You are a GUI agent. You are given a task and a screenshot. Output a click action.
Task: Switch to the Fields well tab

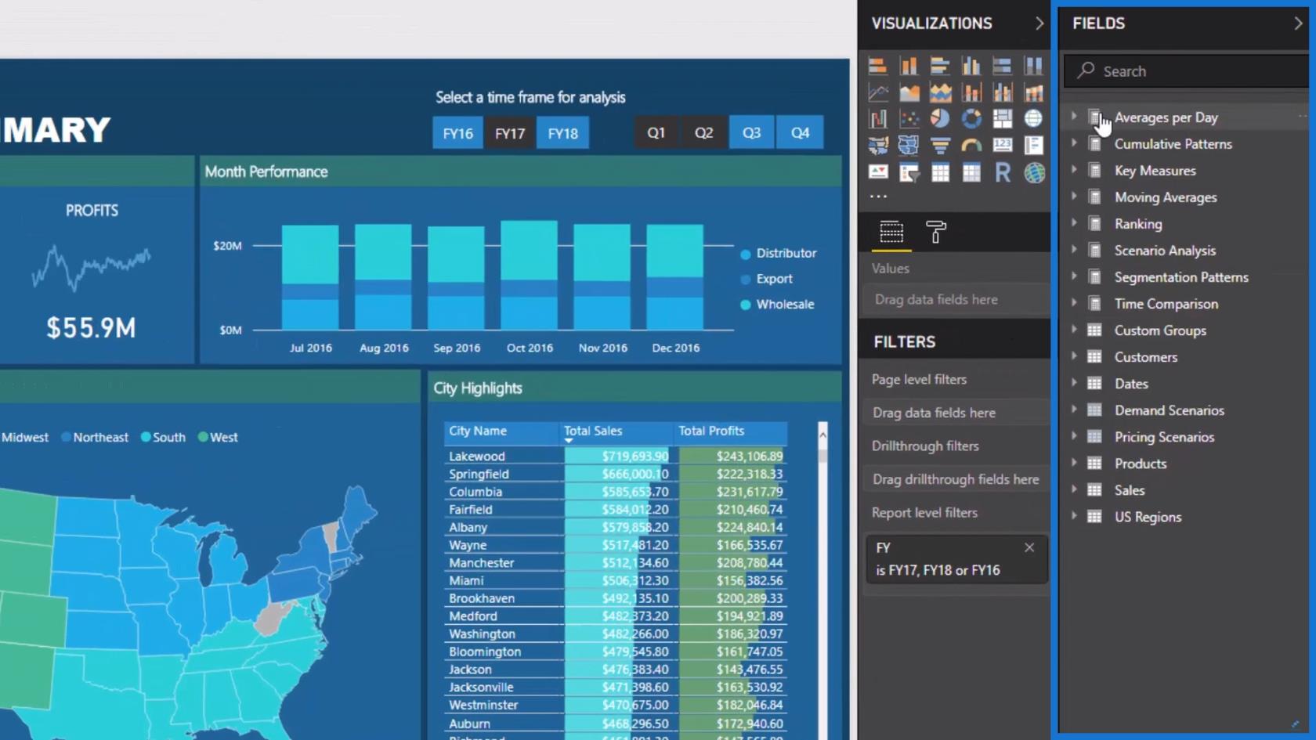coord(891,233)
